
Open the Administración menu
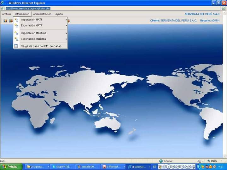(x=42, y=14)
